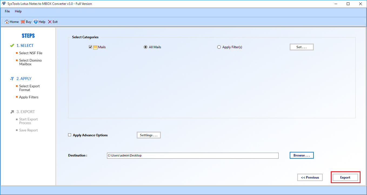
Task: Click the 'Save Report' step
Action: tap(28, 130)
